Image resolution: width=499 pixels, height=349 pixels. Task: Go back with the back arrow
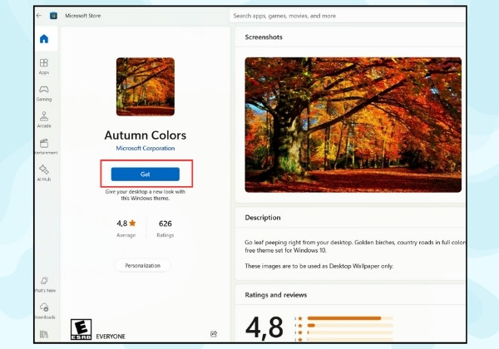(39, 15)
